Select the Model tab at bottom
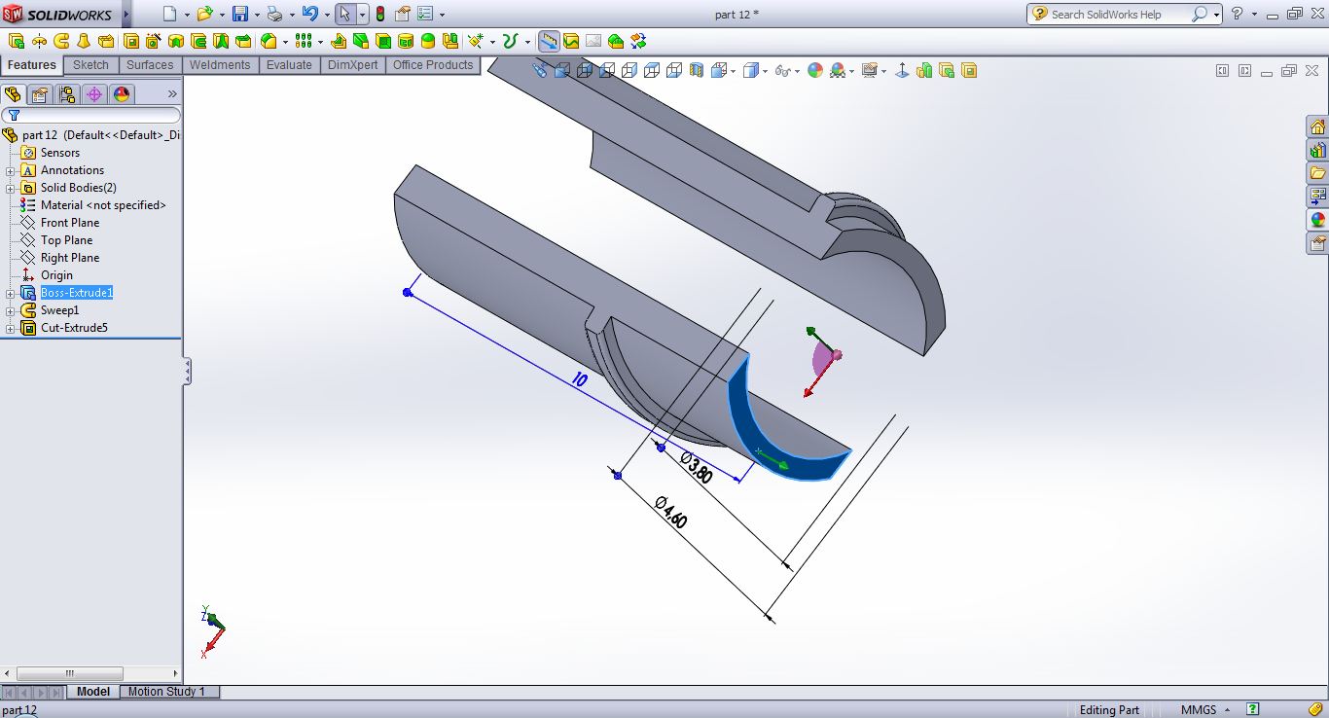Image resolution: width=1329 pixels, height=718 pixels. (93, 692)
